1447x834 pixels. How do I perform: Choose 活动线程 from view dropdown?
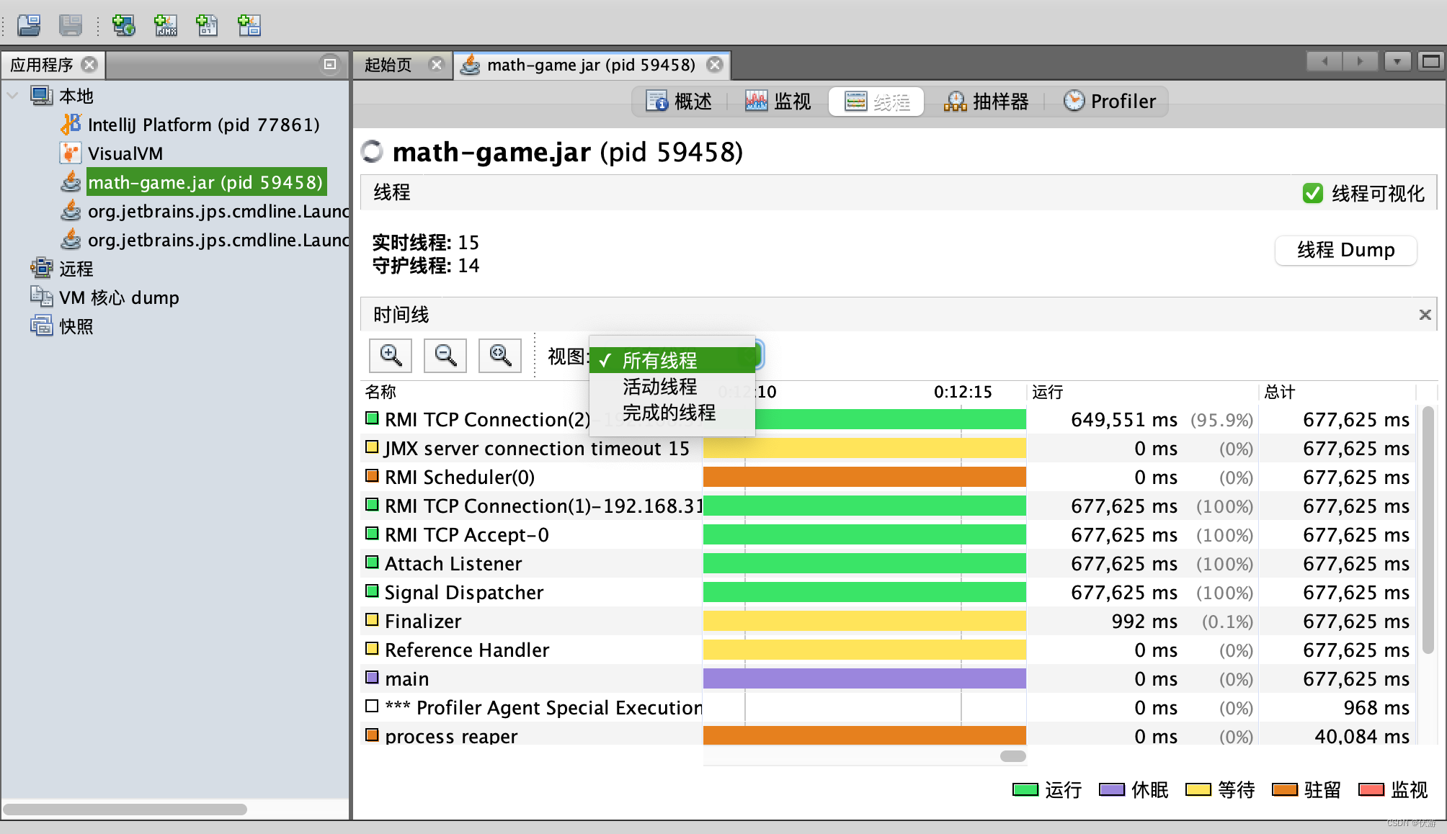pos(659,387)
